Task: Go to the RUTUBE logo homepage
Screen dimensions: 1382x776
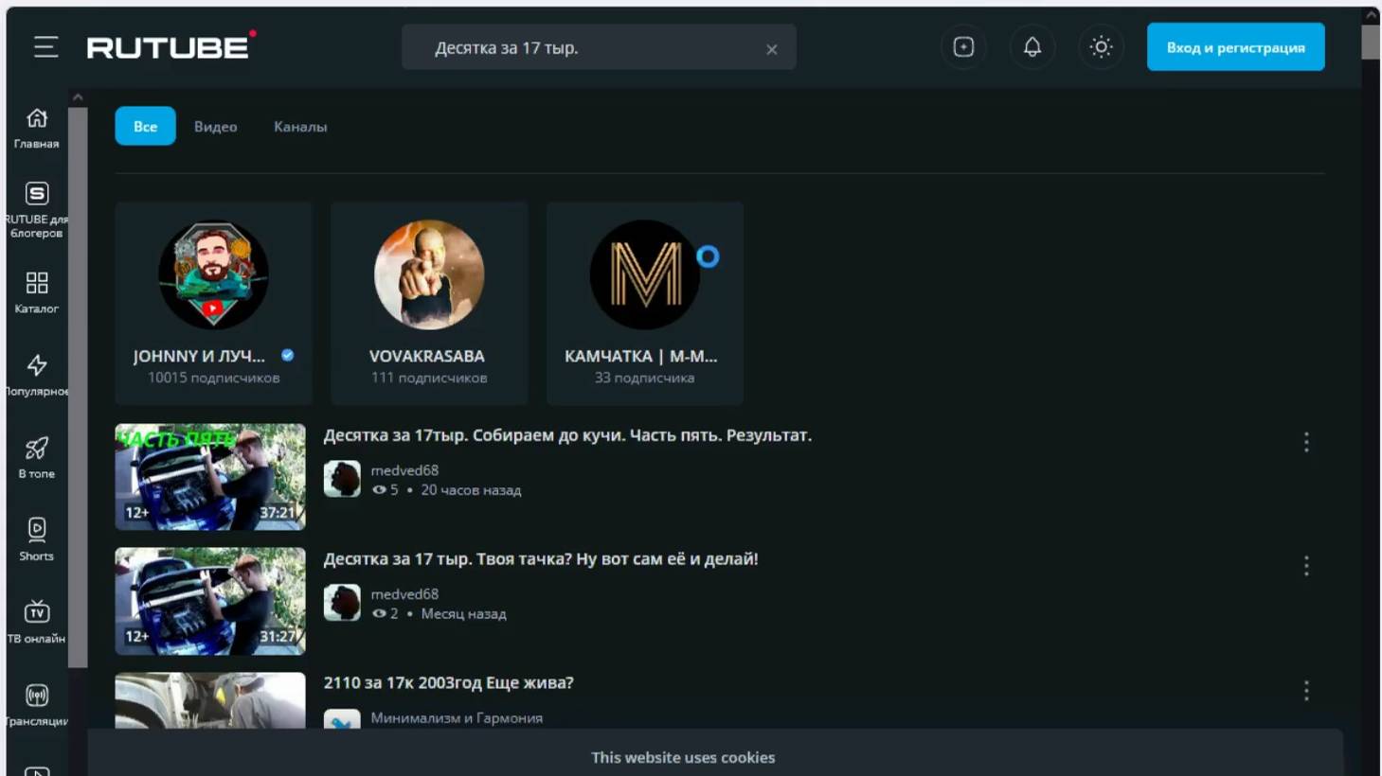Action: (x=171, y=46)
